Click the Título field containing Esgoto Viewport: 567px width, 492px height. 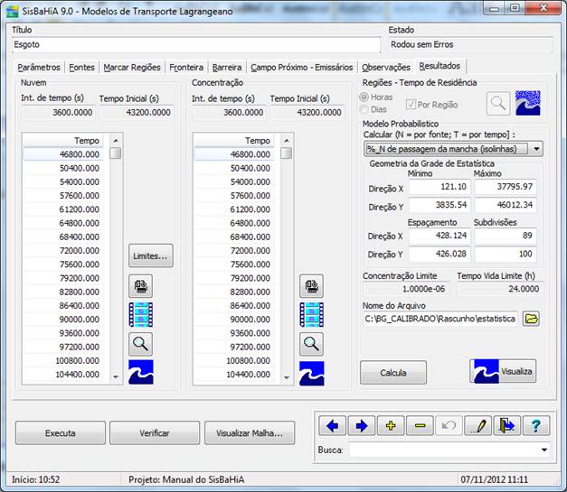[196, 45]
